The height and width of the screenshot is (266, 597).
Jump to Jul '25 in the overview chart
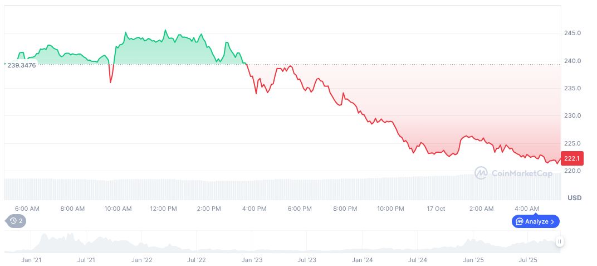[x=527, y=260]
